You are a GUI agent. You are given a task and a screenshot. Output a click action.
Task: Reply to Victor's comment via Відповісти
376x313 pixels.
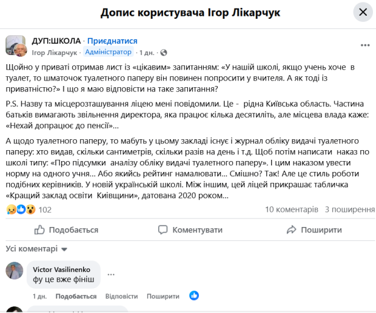[121, 296]
